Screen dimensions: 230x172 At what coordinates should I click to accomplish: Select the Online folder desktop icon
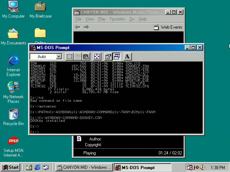pos(40,35)
